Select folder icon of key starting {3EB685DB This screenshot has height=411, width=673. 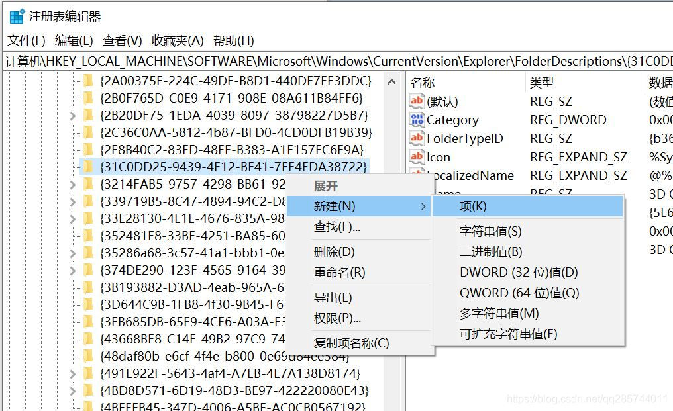pyautogui.click(x=88, y=322)
